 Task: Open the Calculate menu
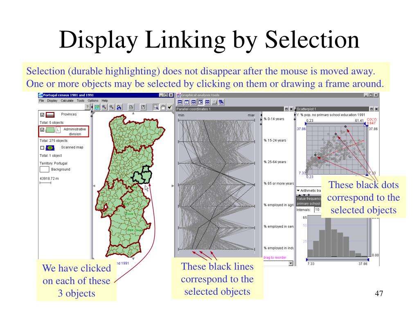point(67,101)
